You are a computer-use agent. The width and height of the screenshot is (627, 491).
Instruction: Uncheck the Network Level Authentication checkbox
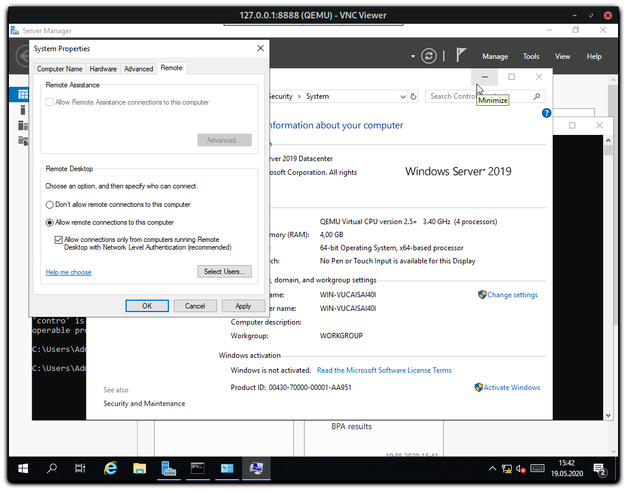coord(58,240)
